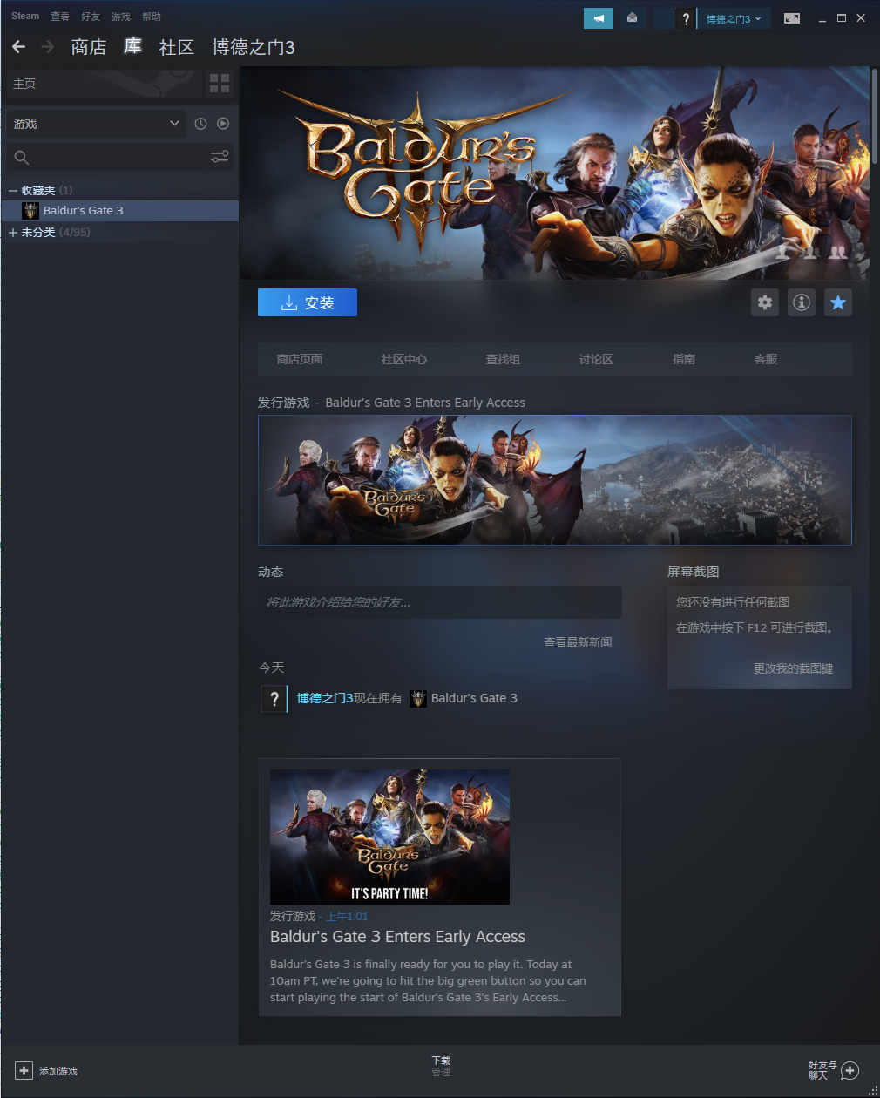Screen dimensions: 880x1098
Task: Go to the 社区 tab
Action: (x=176, y=47)
